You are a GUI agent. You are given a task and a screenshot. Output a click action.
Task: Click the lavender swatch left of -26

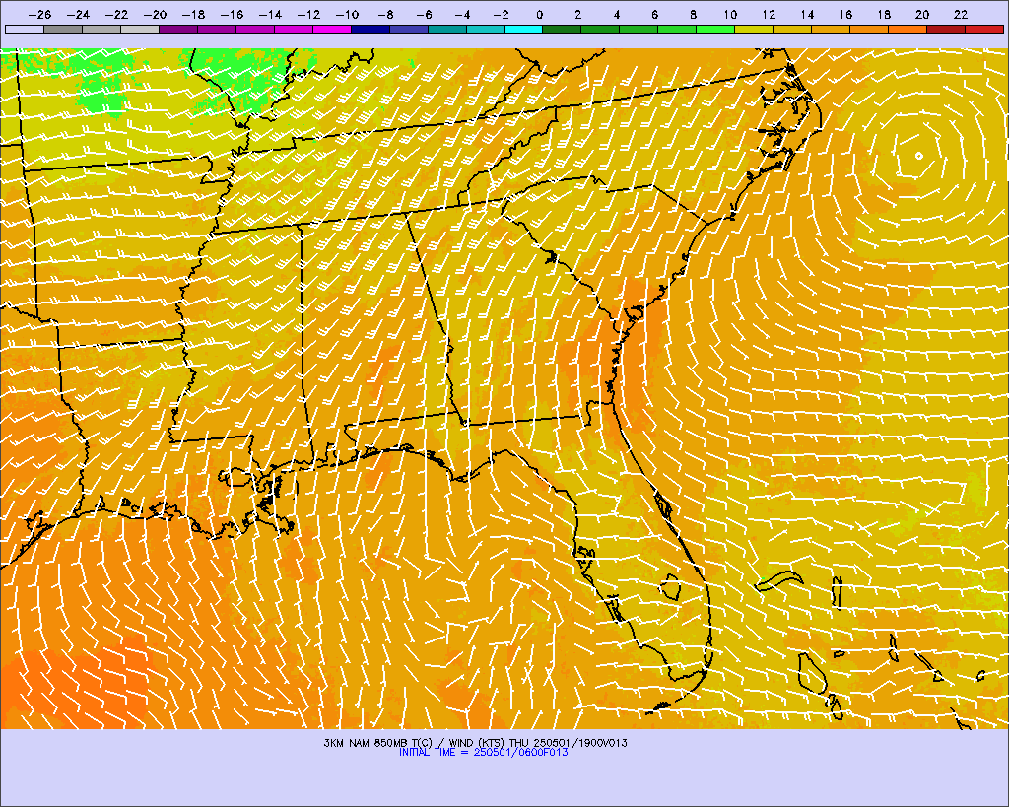[25, 29]
